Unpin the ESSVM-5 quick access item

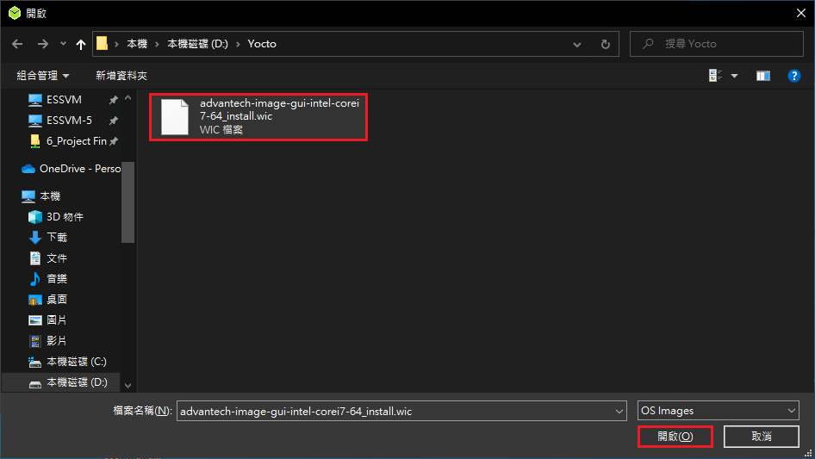(114, 121)
